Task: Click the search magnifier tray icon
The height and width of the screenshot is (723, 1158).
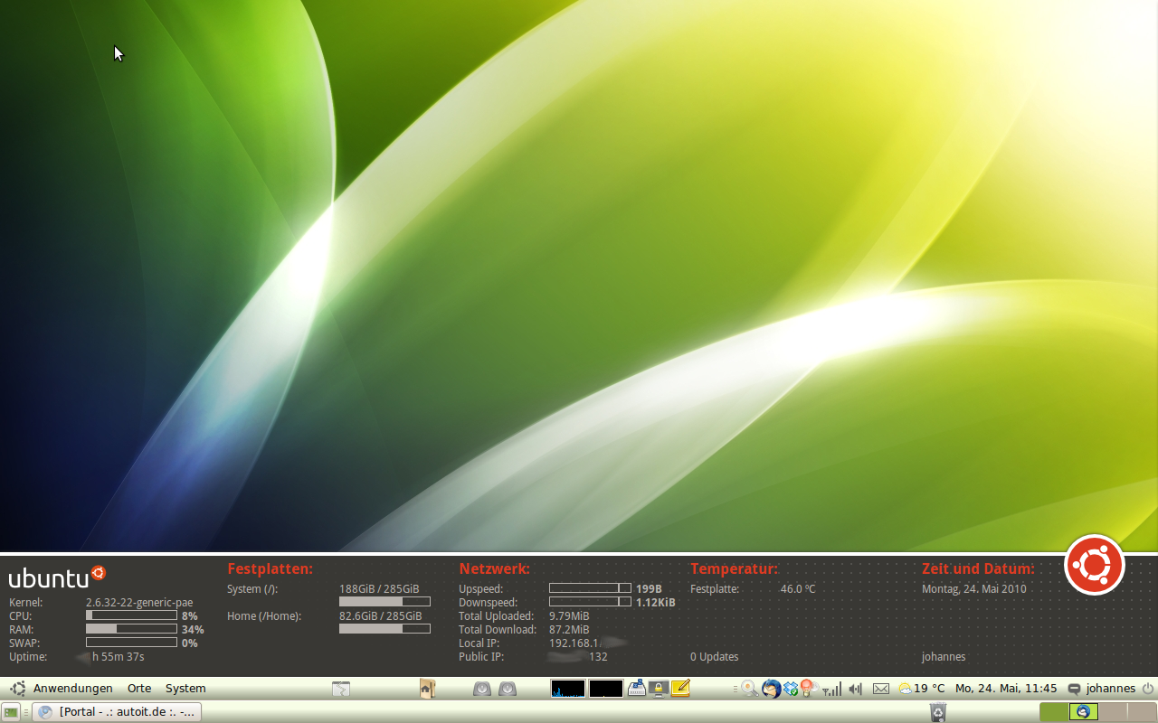Action: 749,689
